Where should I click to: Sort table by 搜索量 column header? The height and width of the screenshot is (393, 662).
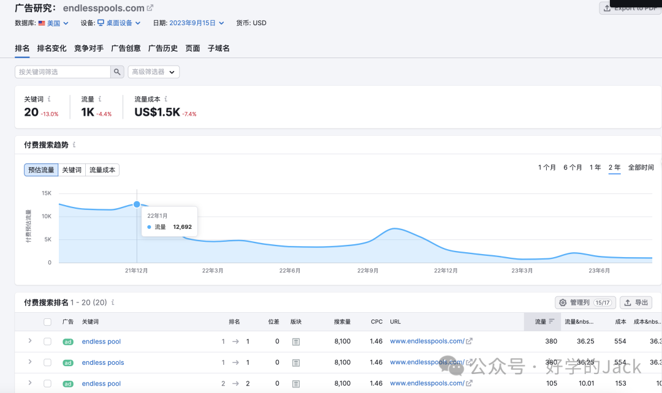pyautogui.click(x=343, y=322)
